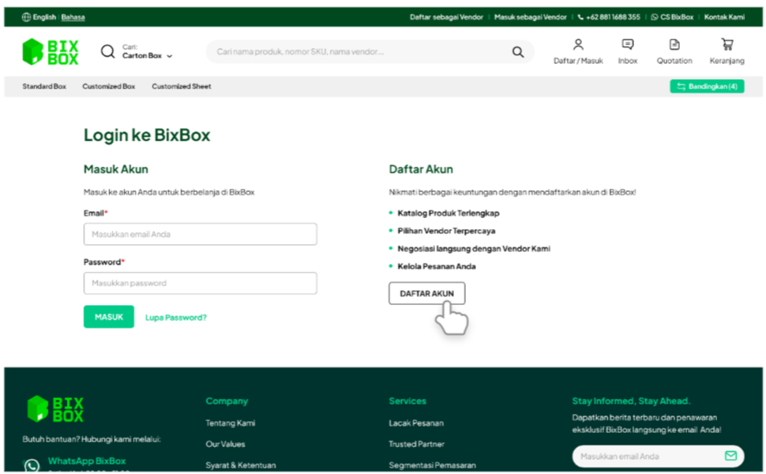Image resolution: width=766 pixels, height=474 pixels.
Task: Open the Customized Sheet menu
Action: click(x=182, y=87)
